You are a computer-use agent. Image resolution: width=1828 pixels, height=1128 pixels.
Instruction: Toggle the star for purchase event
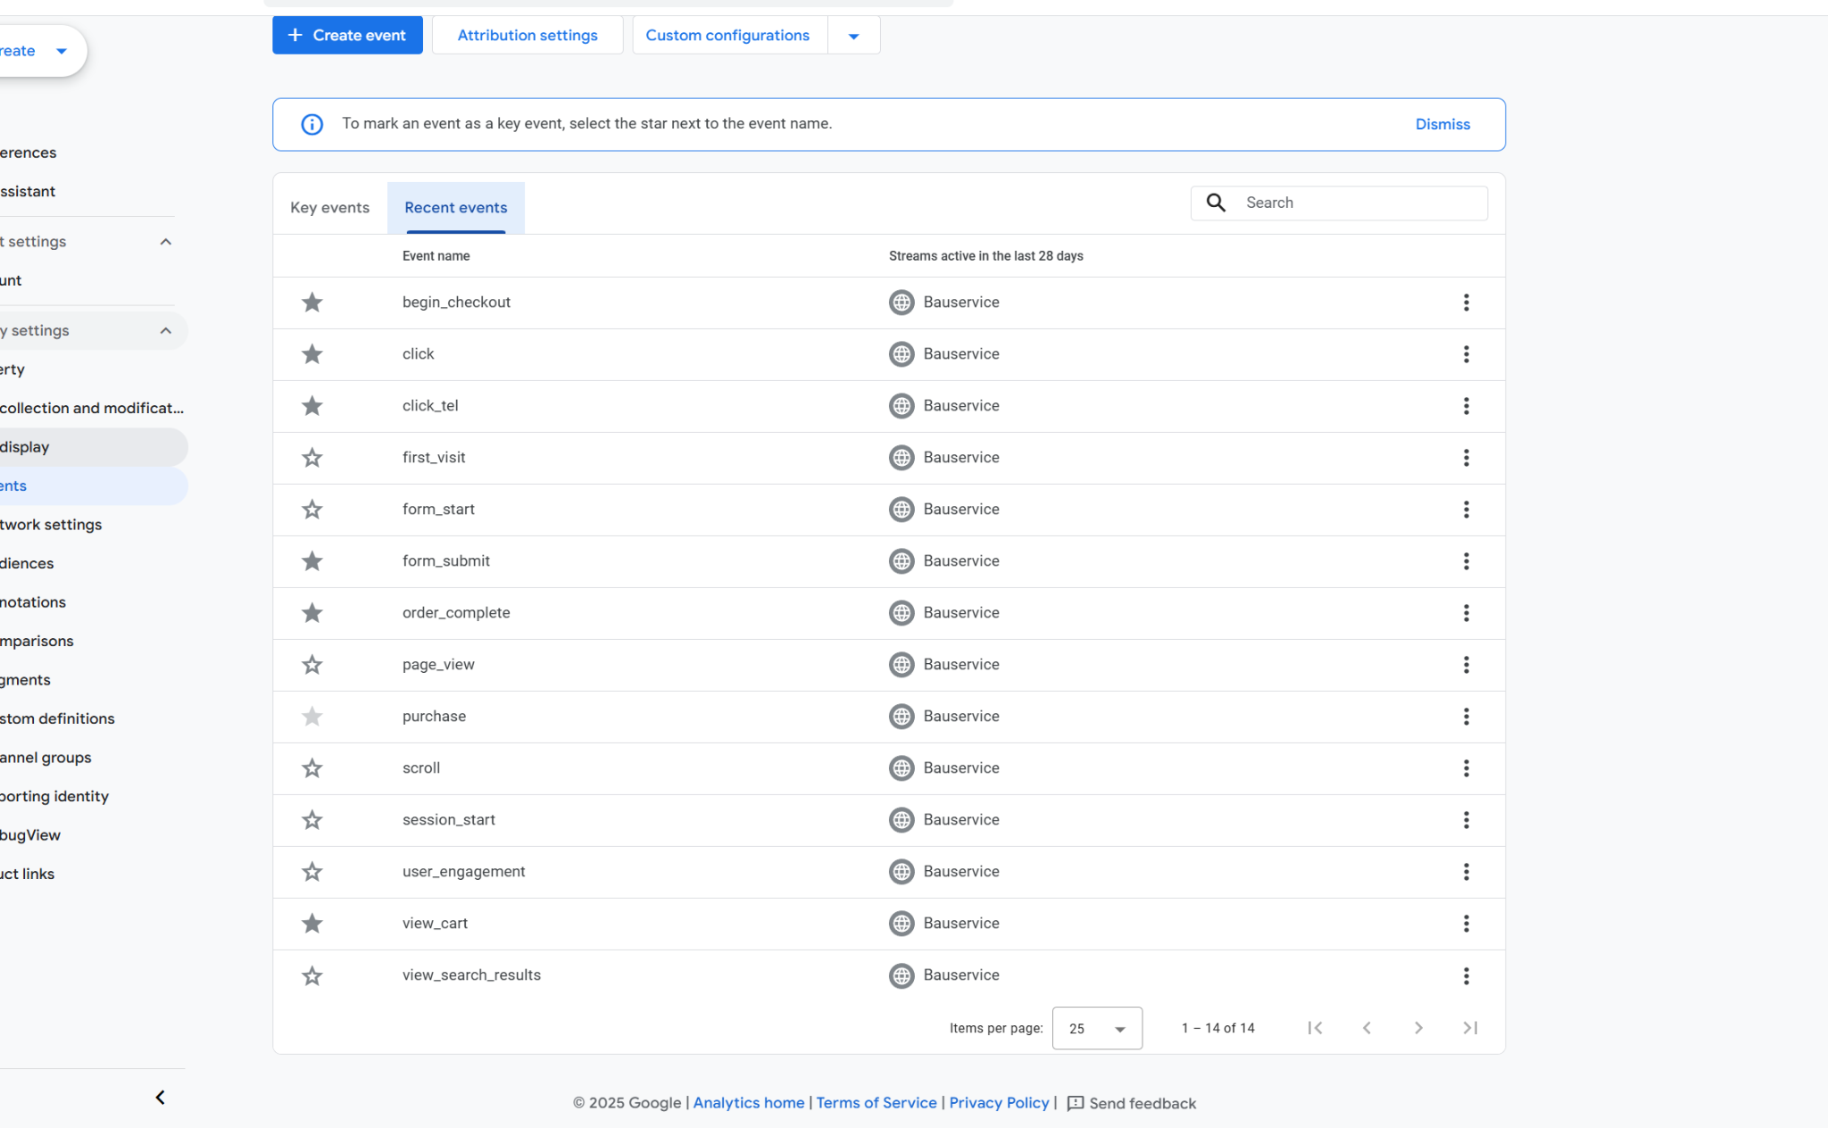point(312,717)
